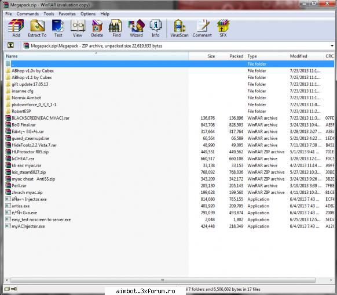Open the Favorites menu
The height and width of the screenshot is (295, 337).
click(67, 14)
